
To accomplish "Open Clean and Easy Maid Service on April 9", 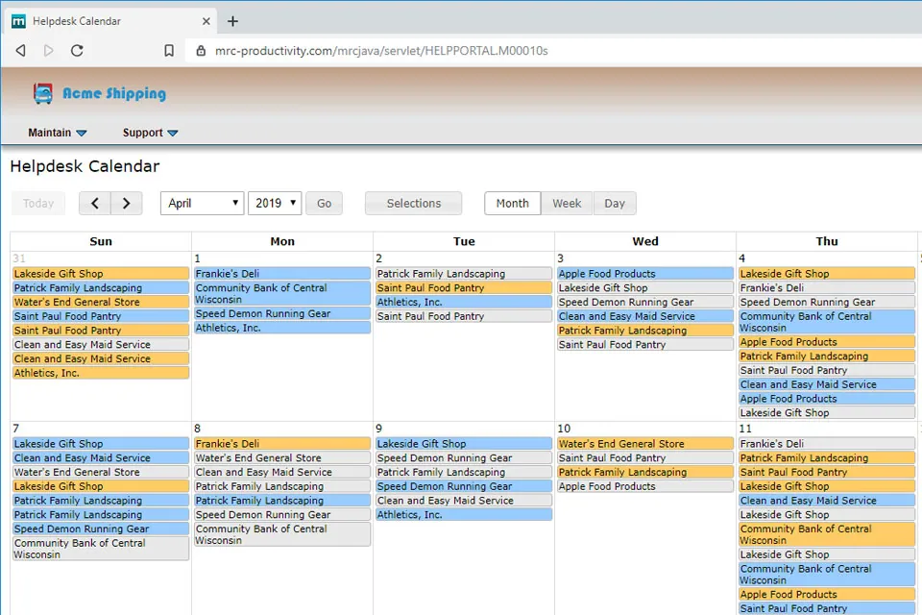I will coord(464,501).
